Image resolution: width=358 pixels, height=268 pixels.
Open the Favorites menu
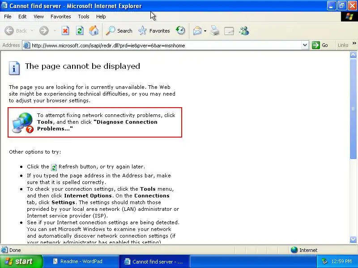61,17
